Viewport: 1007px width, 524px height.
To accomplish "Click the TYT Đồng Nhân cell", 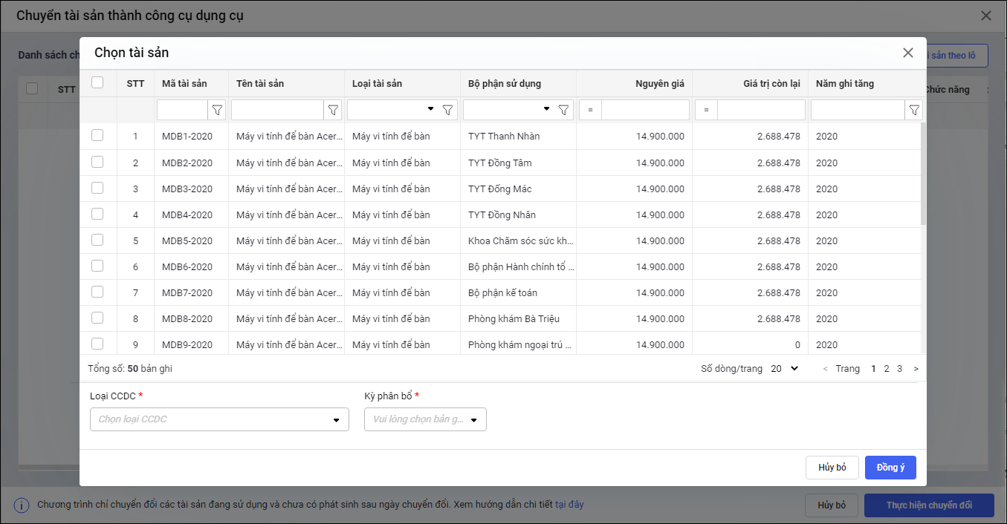I will (518, 214).
